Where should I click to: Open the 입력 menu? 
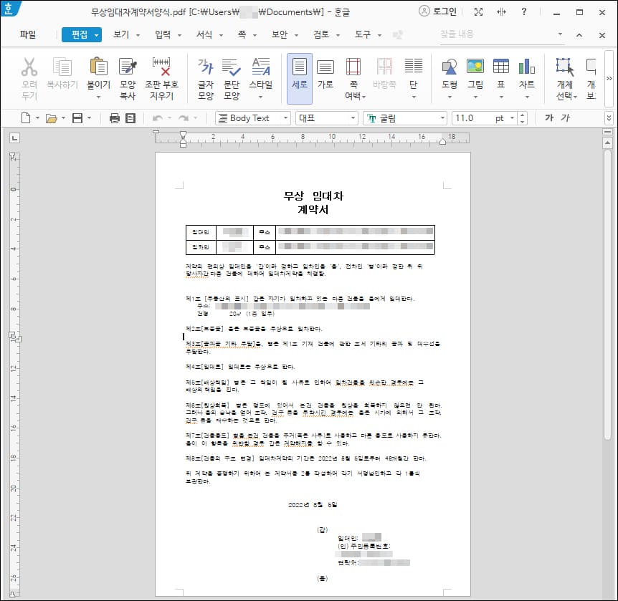click(x=168, y=34)
